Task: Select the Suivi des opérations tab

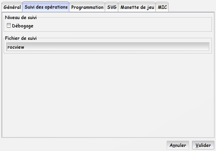Action: pos(46,7)
